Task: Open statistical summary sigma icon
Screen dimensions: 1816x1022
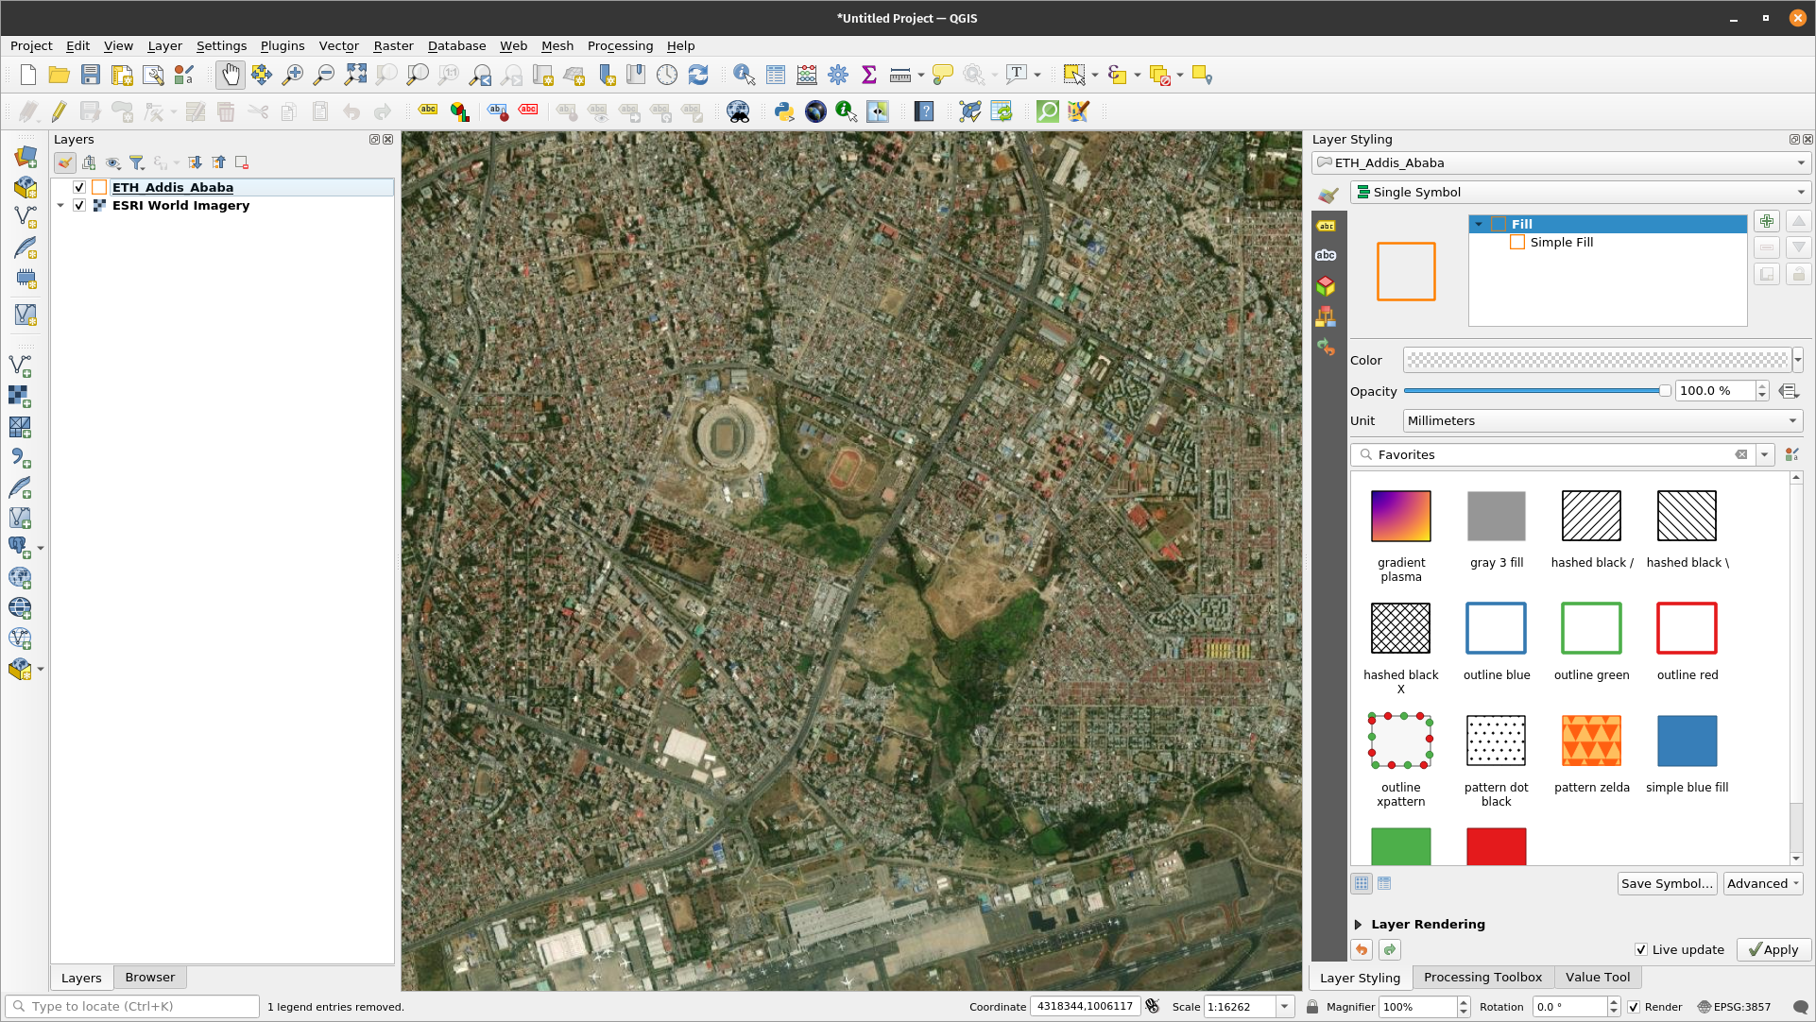Action: pyautogui.click(x=869, y=76)
